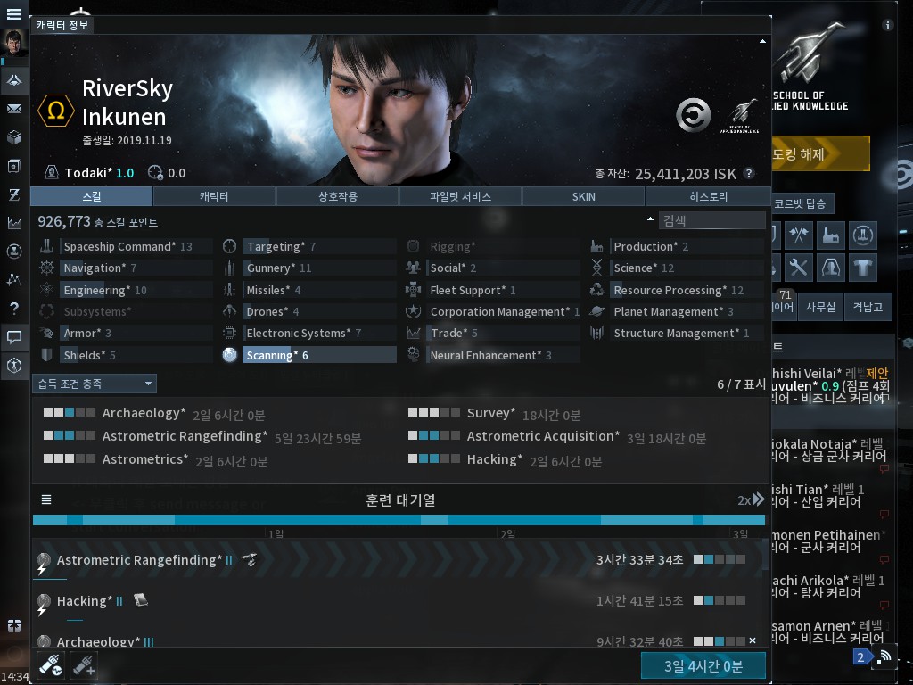Click the repair shop wrench icon
The image size is (913, 685).
tap(799, 267)
